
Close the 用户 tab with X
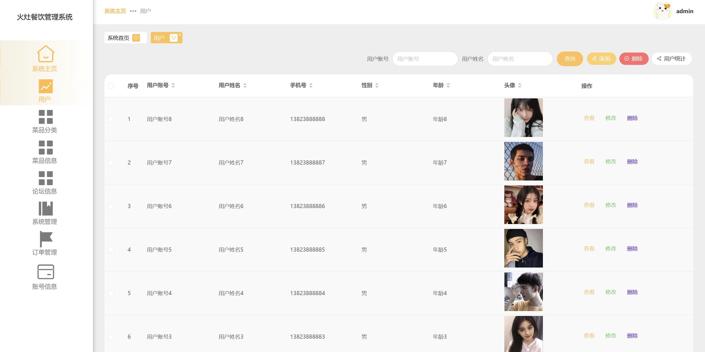coord(180,35)
